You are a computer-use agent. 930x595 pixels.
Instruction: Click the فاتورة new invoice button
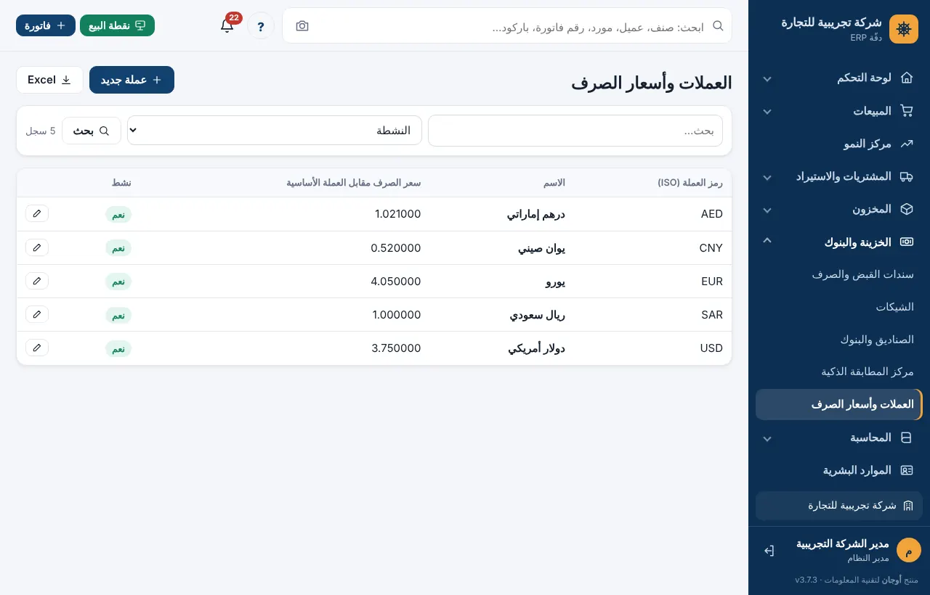[x=46, y=25]
